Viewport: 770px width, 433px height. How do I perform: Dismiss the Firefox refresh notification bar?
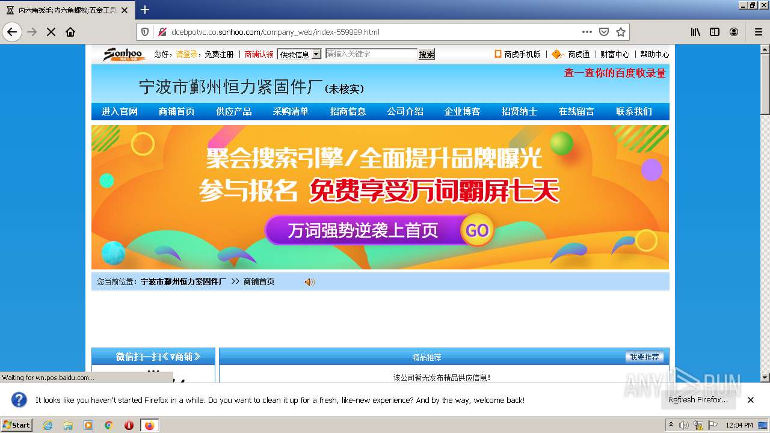(x=751, y=400)
